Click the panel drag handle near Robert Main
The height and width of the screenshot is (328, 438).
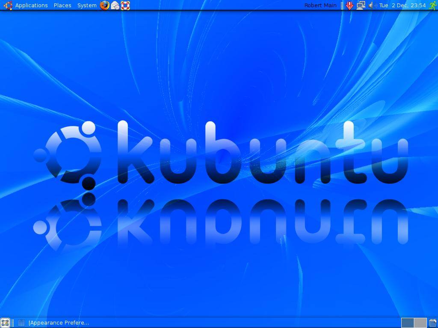pos(341,5)
